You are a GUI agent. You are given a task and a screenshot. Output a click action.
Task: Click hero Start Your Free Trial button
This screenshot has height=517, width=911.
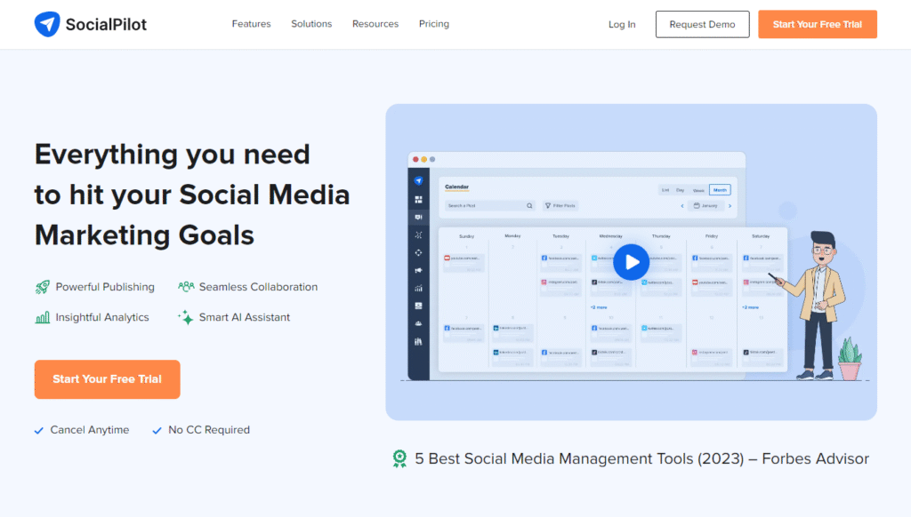pyautogui.click(x=108, y=379)
